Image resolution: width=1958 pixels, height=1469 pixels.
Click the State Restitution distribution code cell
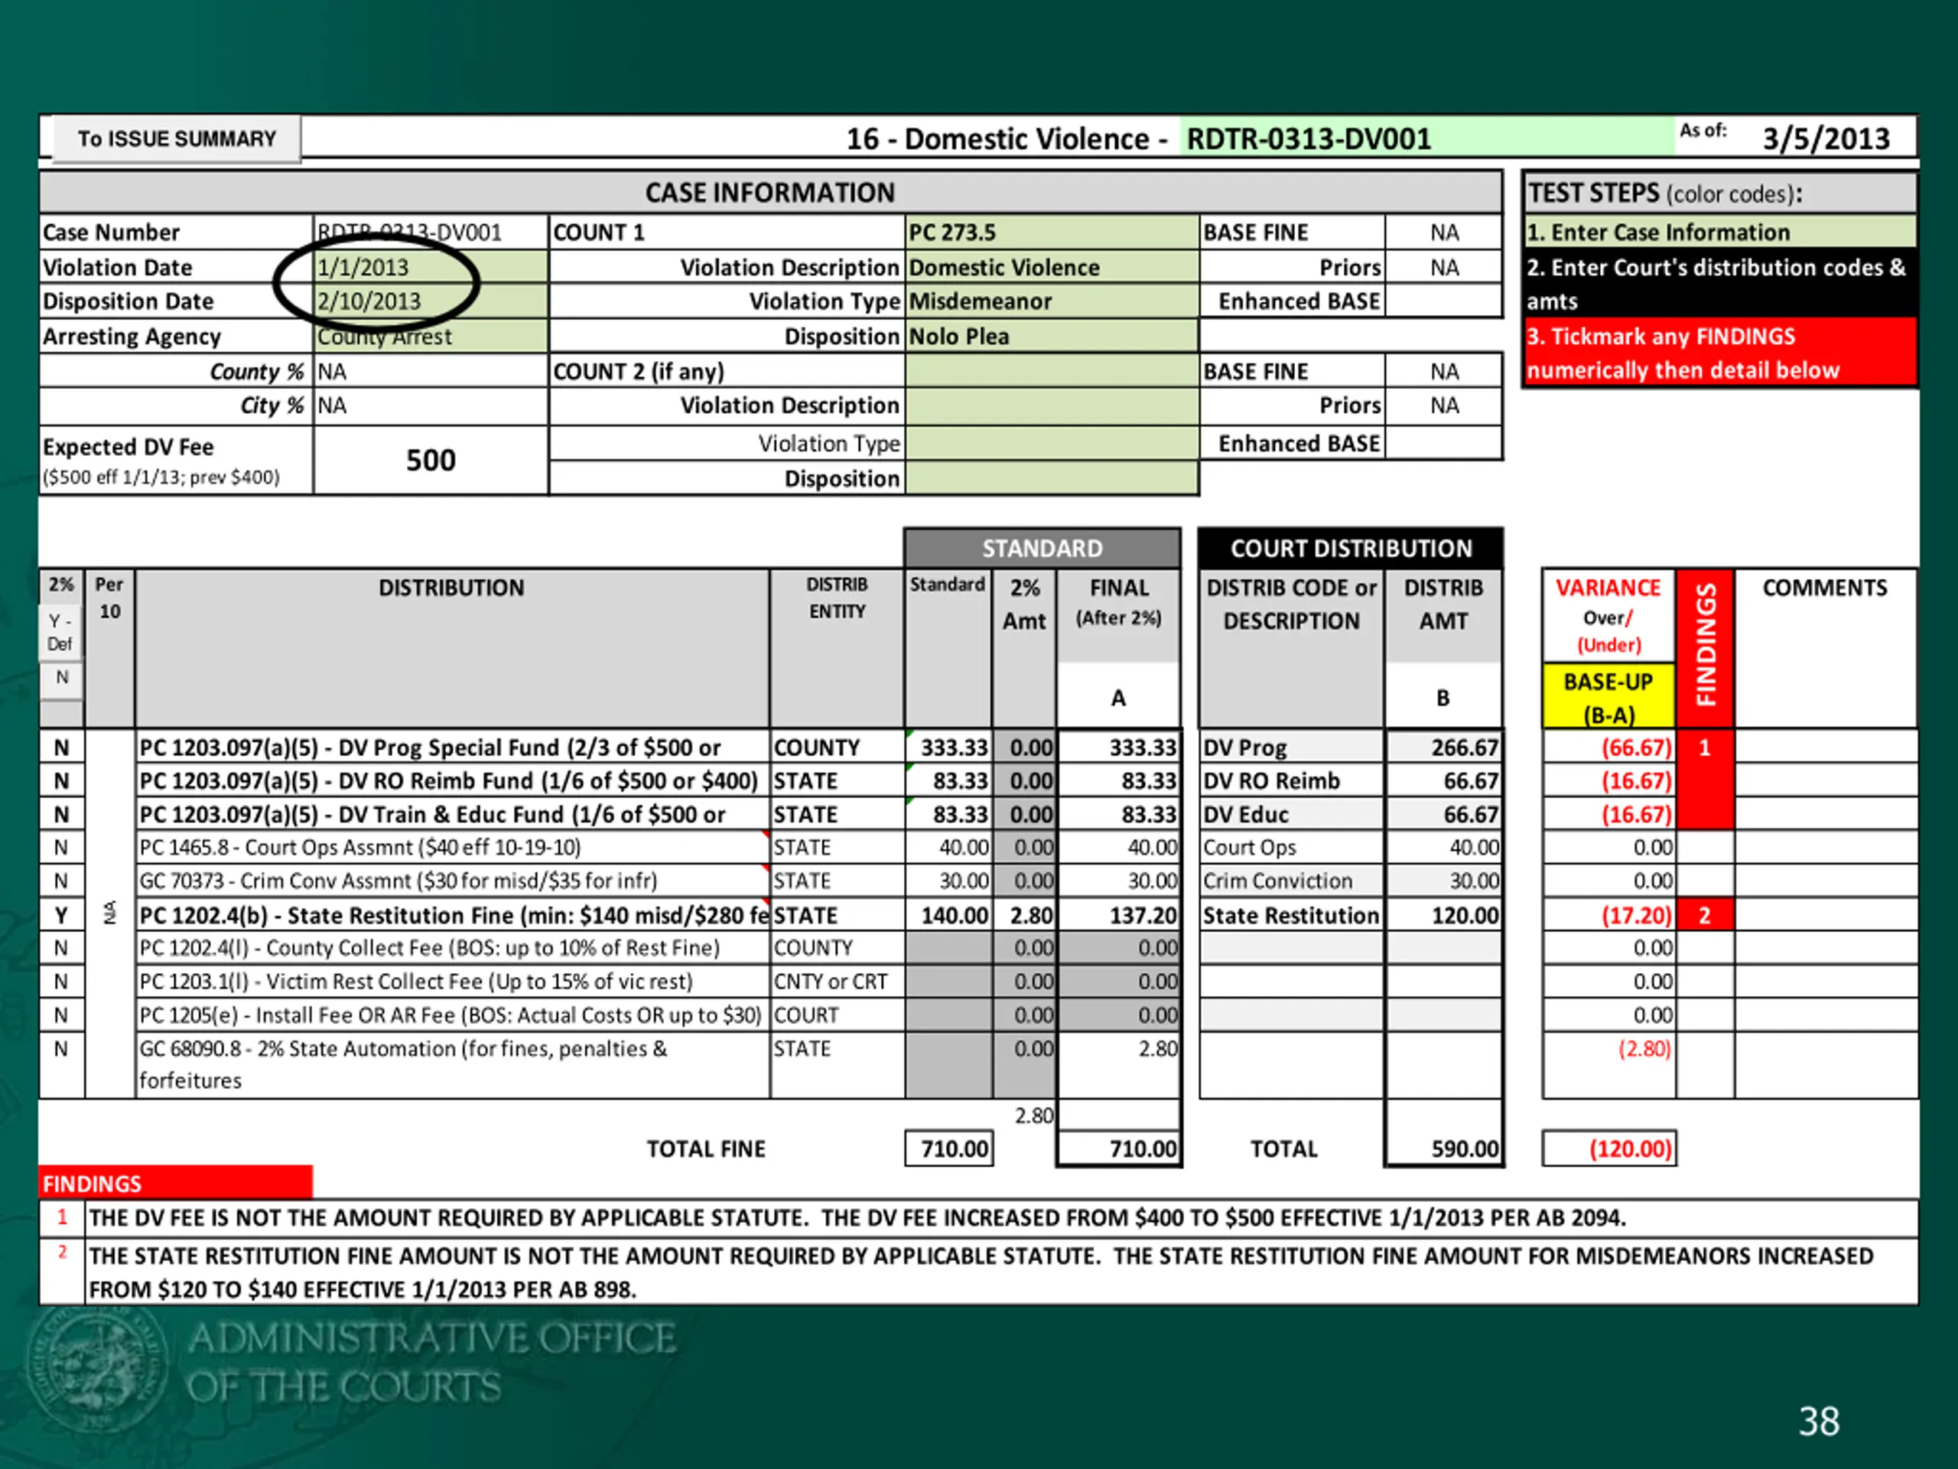pyautogui.click(x=1292, y=915)
